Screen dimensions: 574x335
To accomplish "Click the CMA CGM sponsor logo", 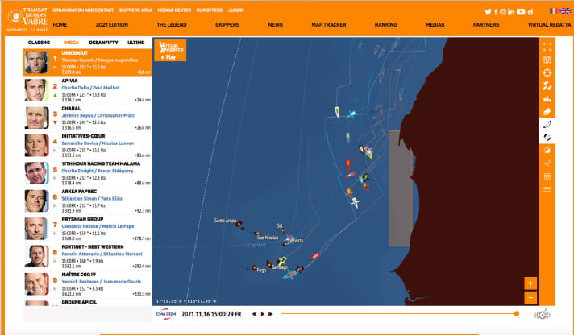I will (166, 314).
